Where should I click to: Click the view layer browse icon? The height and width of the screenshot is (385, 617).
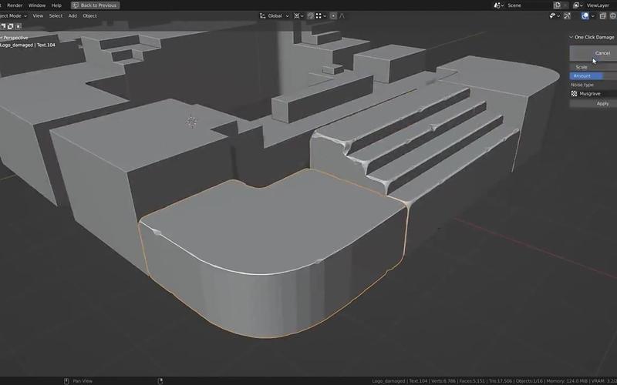[577, 5]
